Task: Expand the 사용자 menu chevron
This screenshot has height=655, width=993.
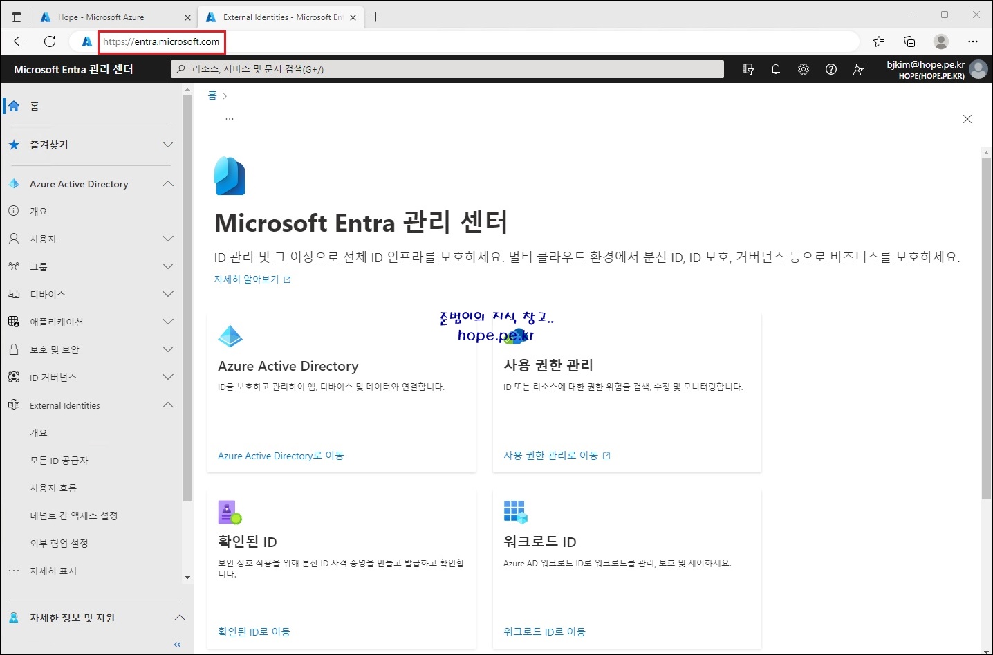Action: coord(168,239)
